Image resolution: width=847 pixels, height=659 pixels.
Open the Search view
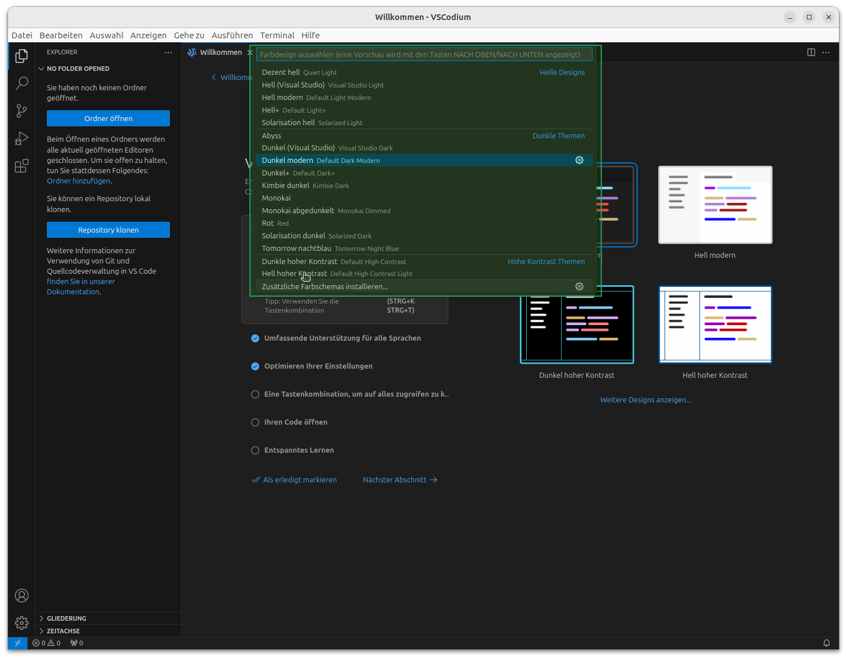[x=21, y=83]
